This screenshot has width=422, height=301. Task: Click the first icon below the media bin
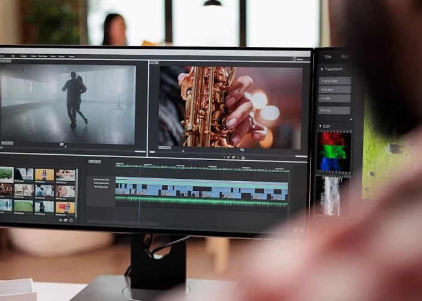[x=60, y=220]
